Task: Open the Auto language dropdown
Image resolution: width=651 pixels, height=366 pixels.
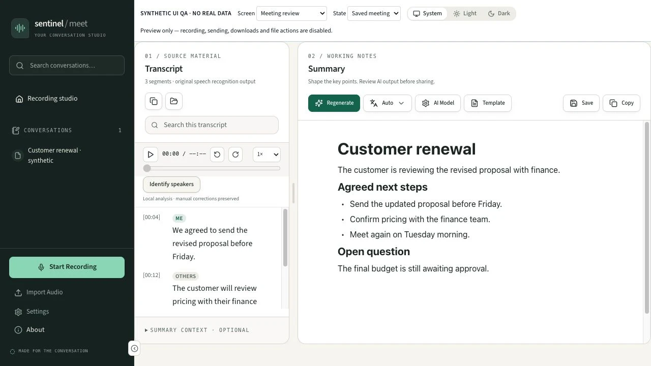Action: [x=388, y=103]
